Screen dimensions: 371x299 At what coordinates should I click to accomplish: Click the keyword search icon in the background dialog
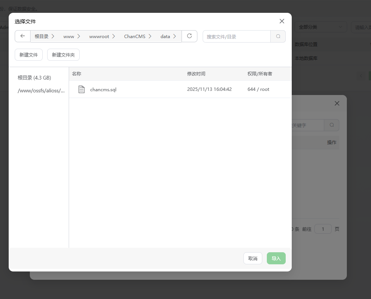(x=331, y=125)
